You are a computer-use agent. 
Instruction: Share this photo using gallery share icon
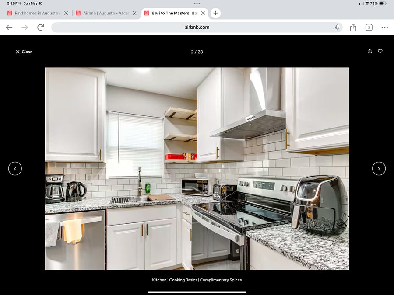click(x=370, y=51)
